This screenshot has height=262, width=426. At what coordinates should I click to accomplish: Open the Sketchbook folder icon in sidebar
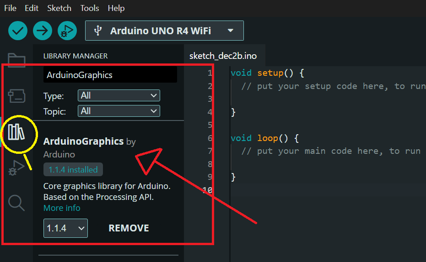coord(16,60)
